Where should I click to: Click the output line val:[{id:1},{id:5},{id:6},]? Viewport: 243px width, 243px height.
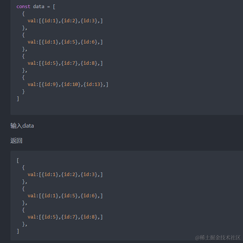tap(65, 195)
